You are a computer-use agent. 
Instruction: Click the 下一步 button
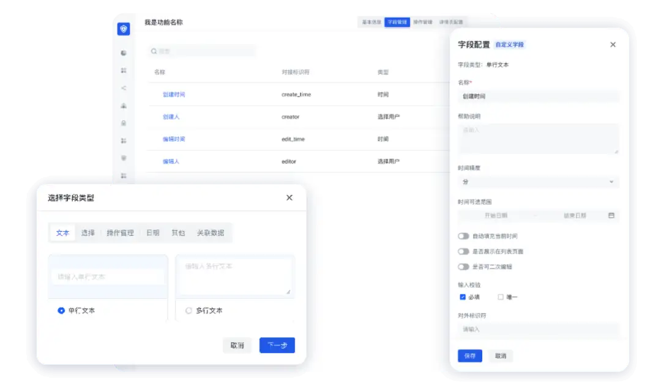coord(277,345)
